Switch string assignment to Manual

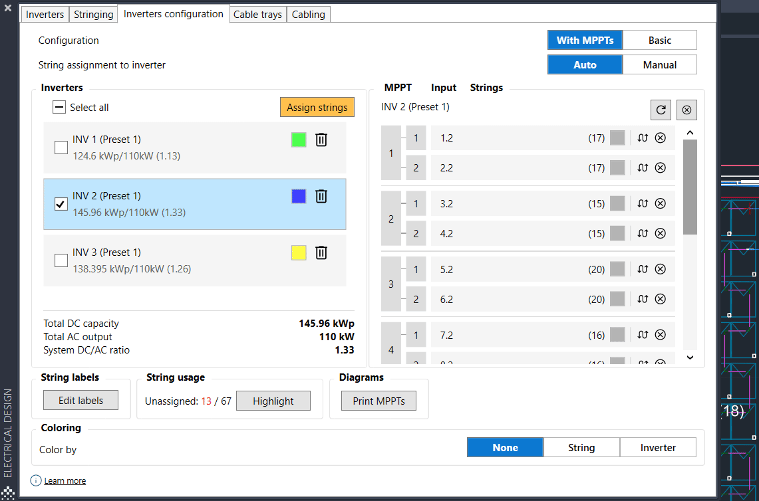pyautogui.click(x=659, y=64)
